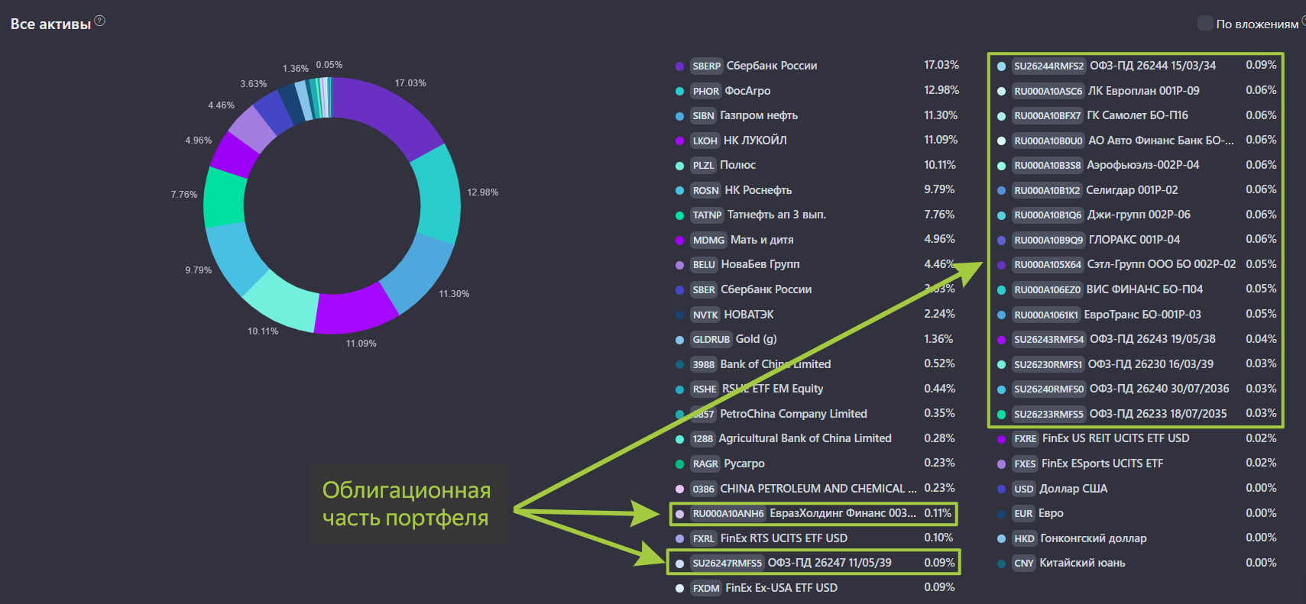Select the FinEx US REIT UCITS ETF row
Viewport: 1306px width, 604px height.
pyautogui.click(x=1136, y=439)
